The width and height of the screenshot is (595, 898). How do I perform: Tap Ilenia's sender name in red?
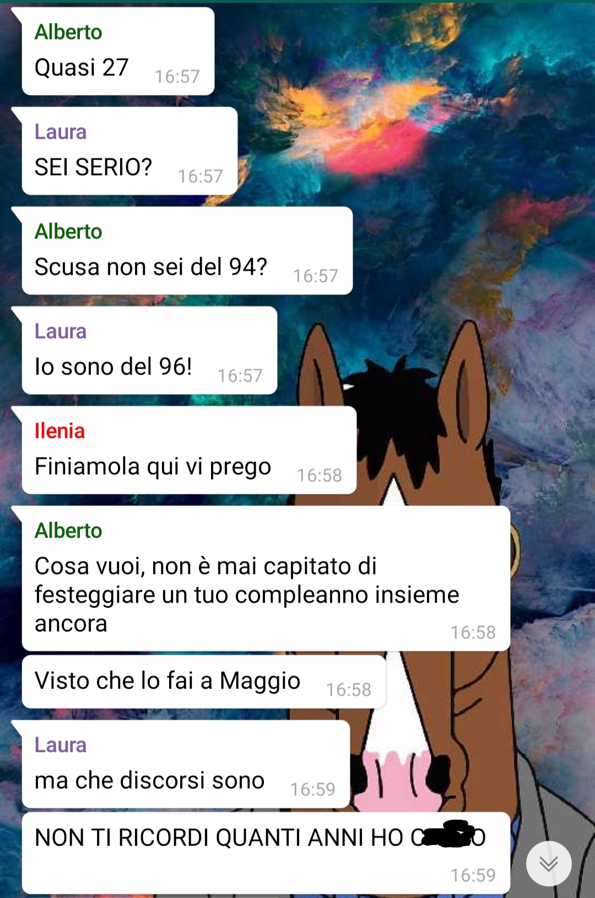click(x=59, y=431)
